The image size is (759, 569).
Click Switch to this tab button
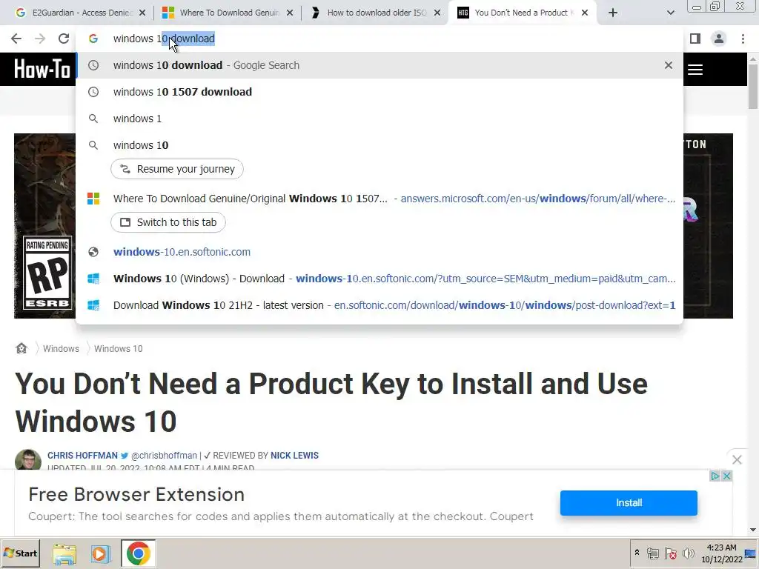[168, 222]
